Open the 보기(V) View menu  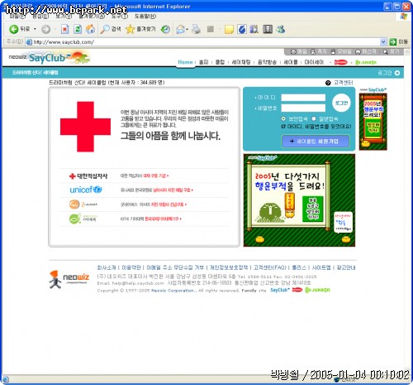(x=64, y=17)
